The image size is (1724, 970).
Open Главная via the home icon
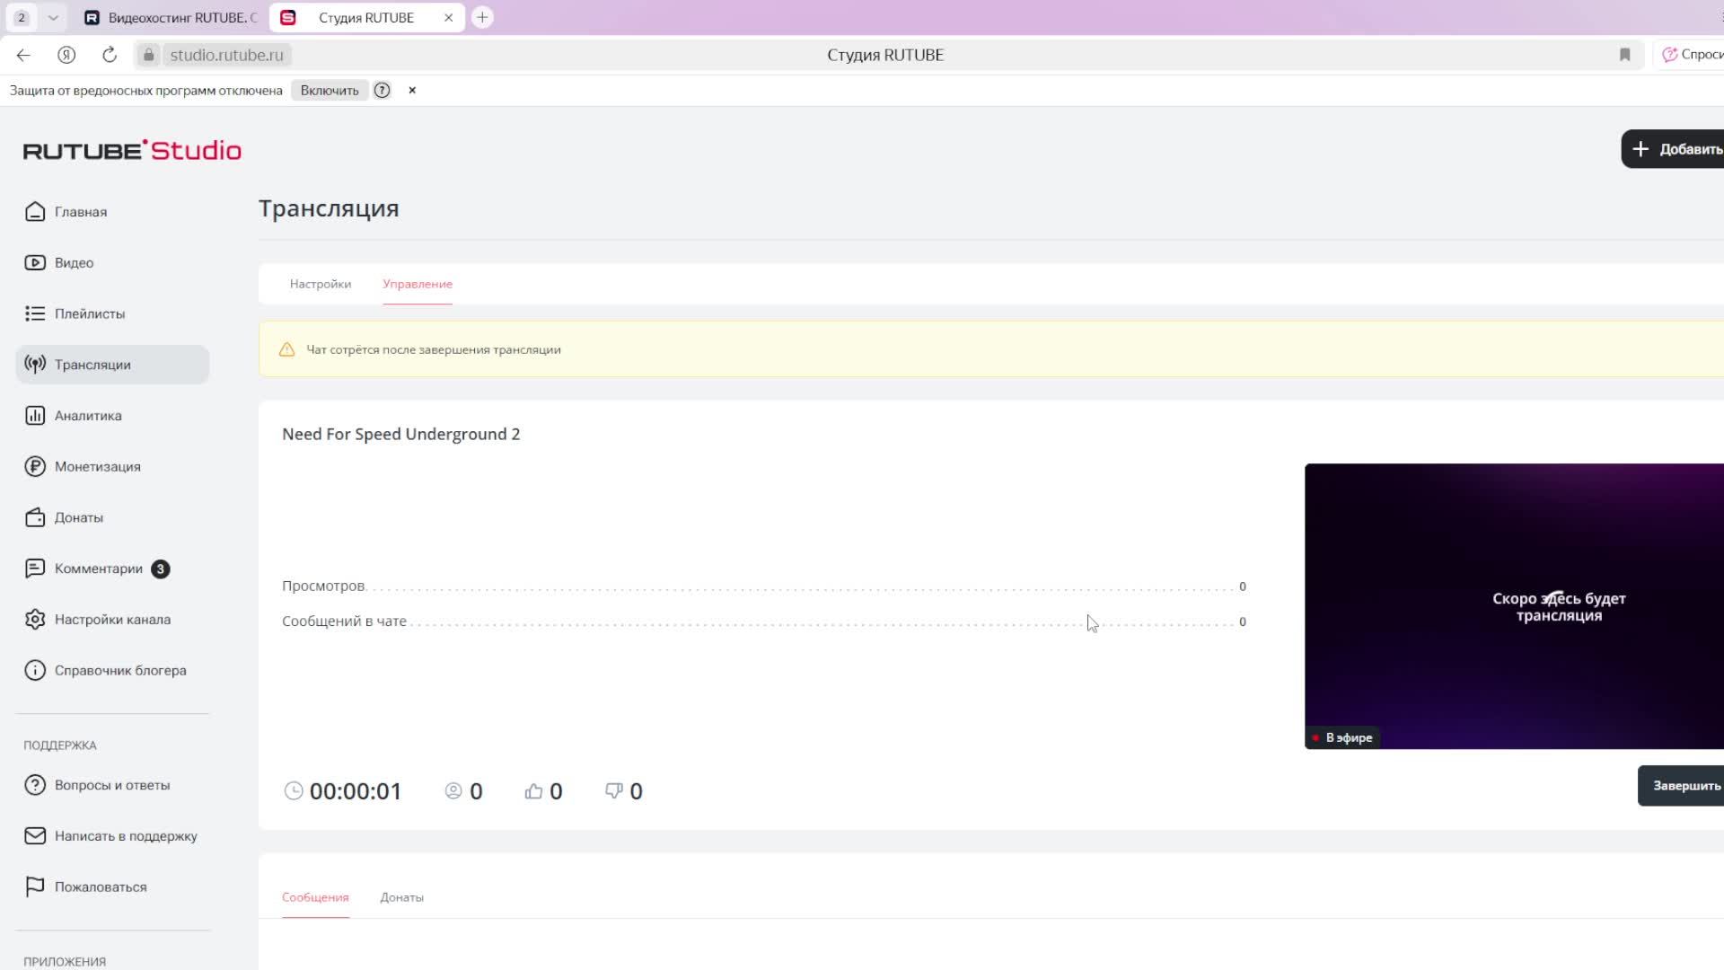[35, 212]
